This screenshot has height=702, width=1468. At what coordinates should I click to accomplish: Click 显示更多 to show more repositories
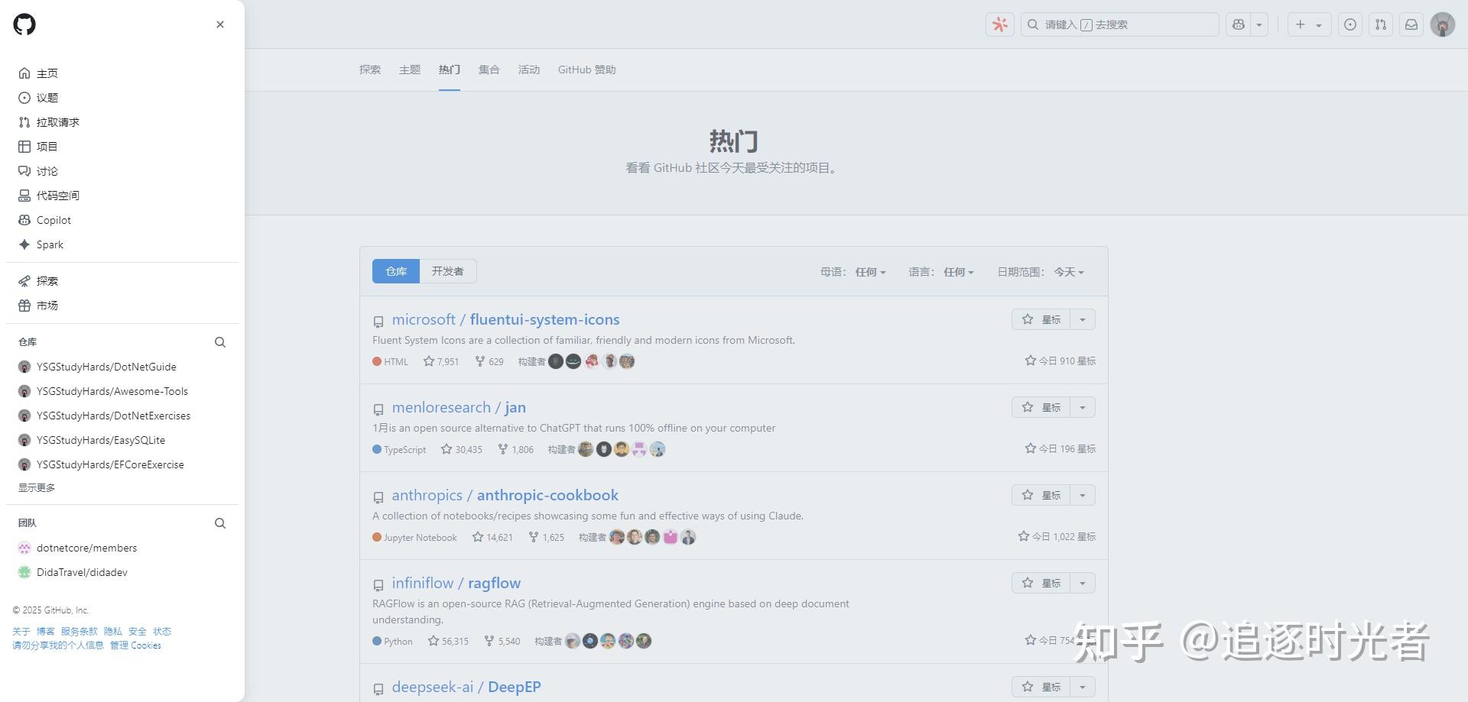(36, 487)
